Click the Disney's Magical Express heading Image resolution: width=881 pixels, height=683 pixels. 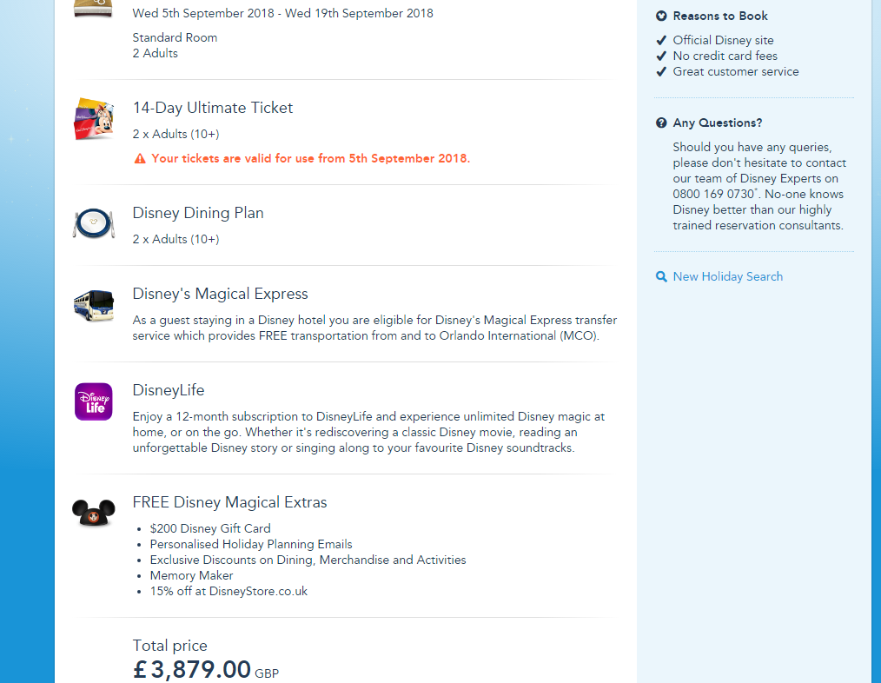220,294
